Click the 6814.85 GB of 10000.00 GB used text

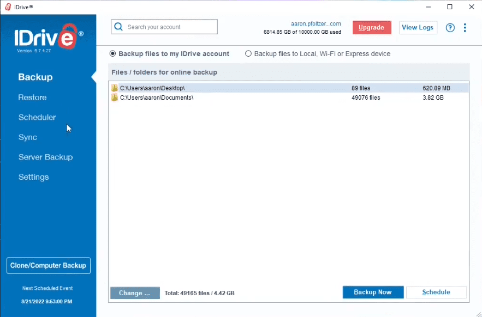click(x=302, y=32)
